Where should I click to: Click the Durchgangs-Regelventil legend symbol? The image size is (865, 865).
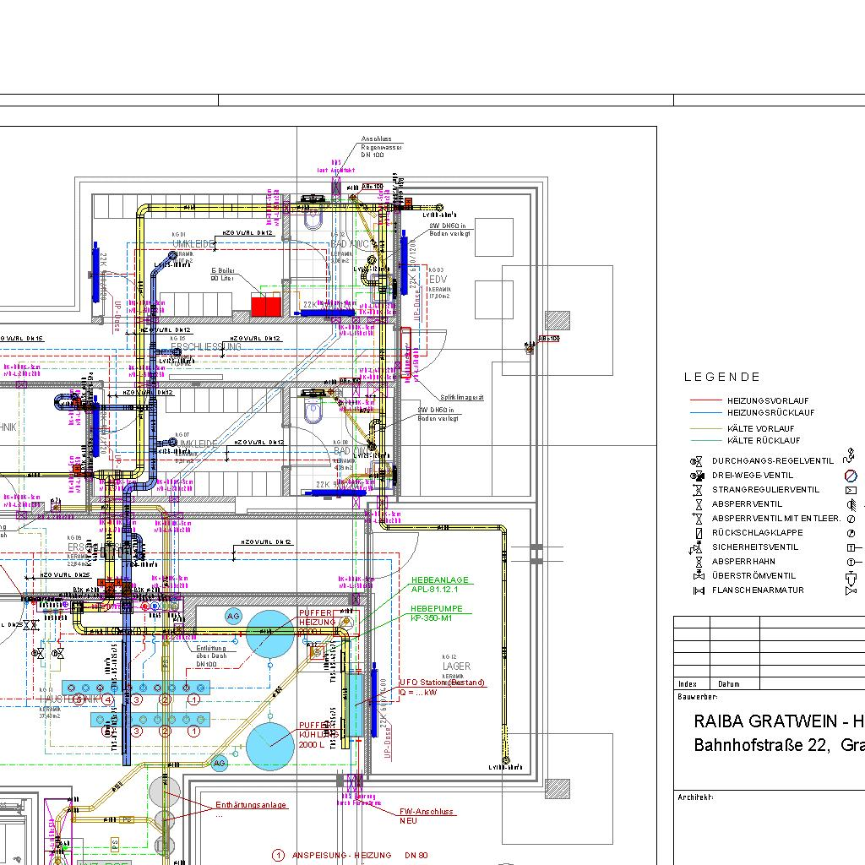(x=698, y=461)
